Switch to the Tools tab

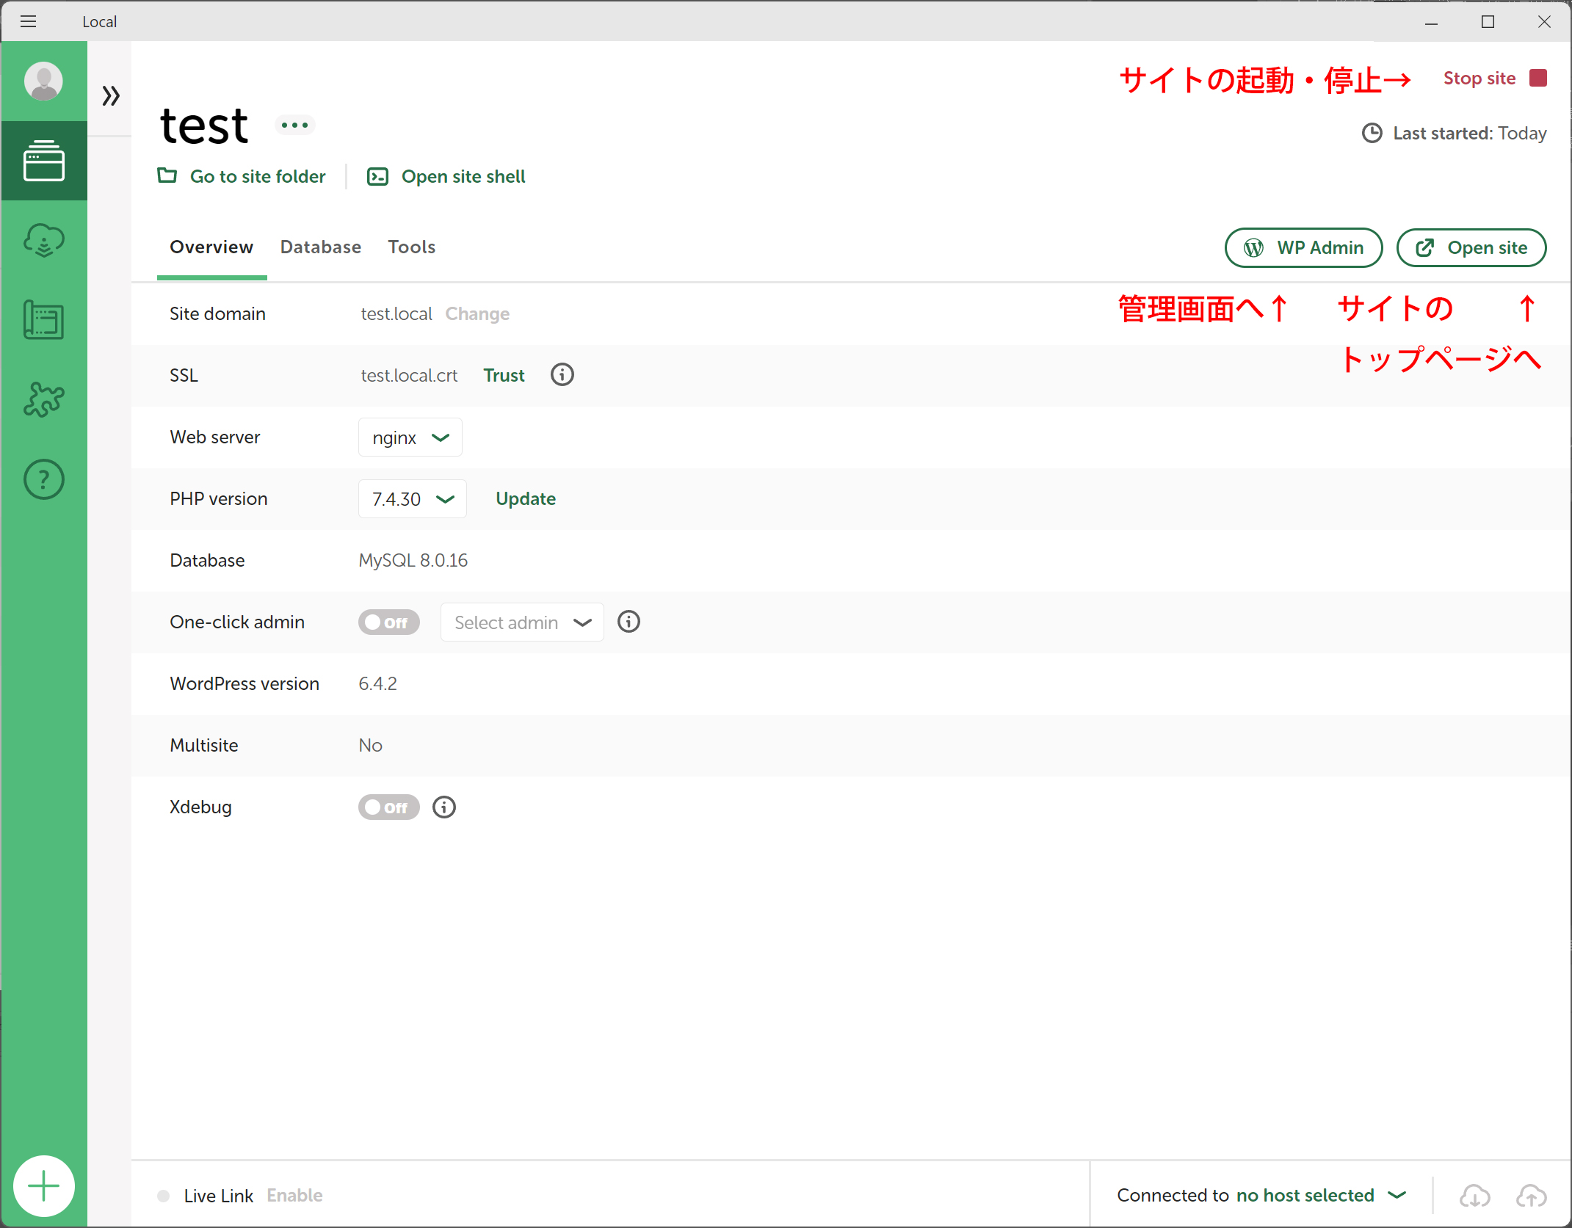coord(412,247)
